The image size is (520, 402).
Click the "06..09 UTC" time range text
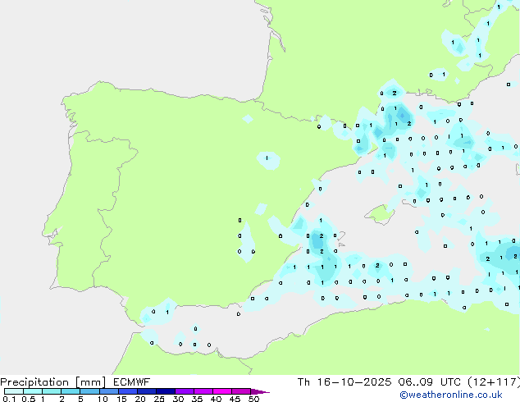[x=430, y=382]
